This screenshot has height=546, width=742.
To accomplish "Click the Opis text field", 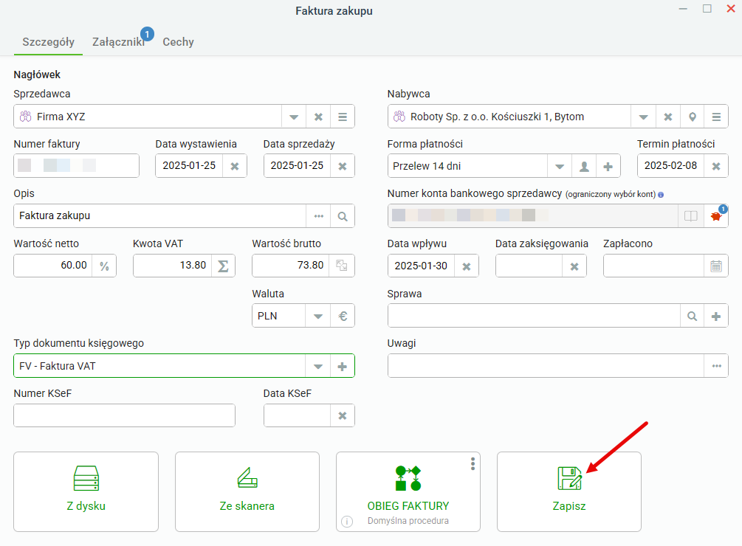I will [x=160, y=216].
